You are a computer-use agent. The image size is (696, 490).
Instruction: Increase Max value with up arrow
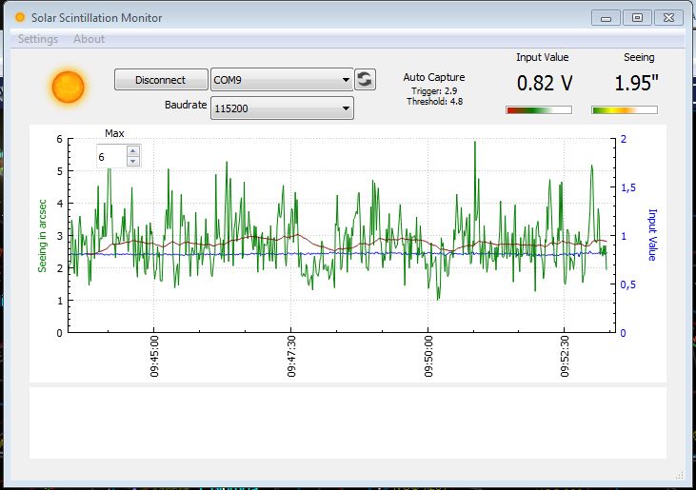pos(132,150)
